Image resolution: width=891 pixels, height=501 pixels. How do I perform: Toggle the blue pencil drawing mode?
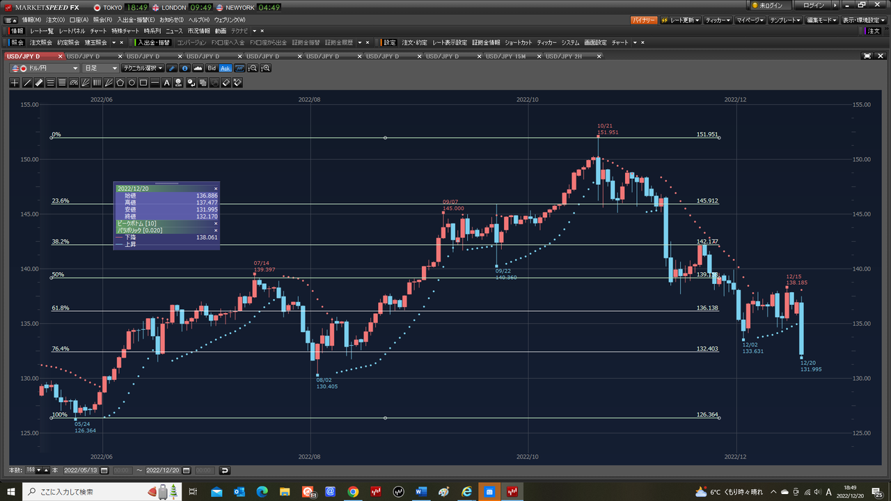[x=172, y=68]
